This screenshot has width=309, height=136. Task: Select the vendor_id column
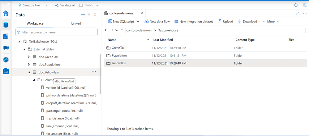tap(66, 88)
